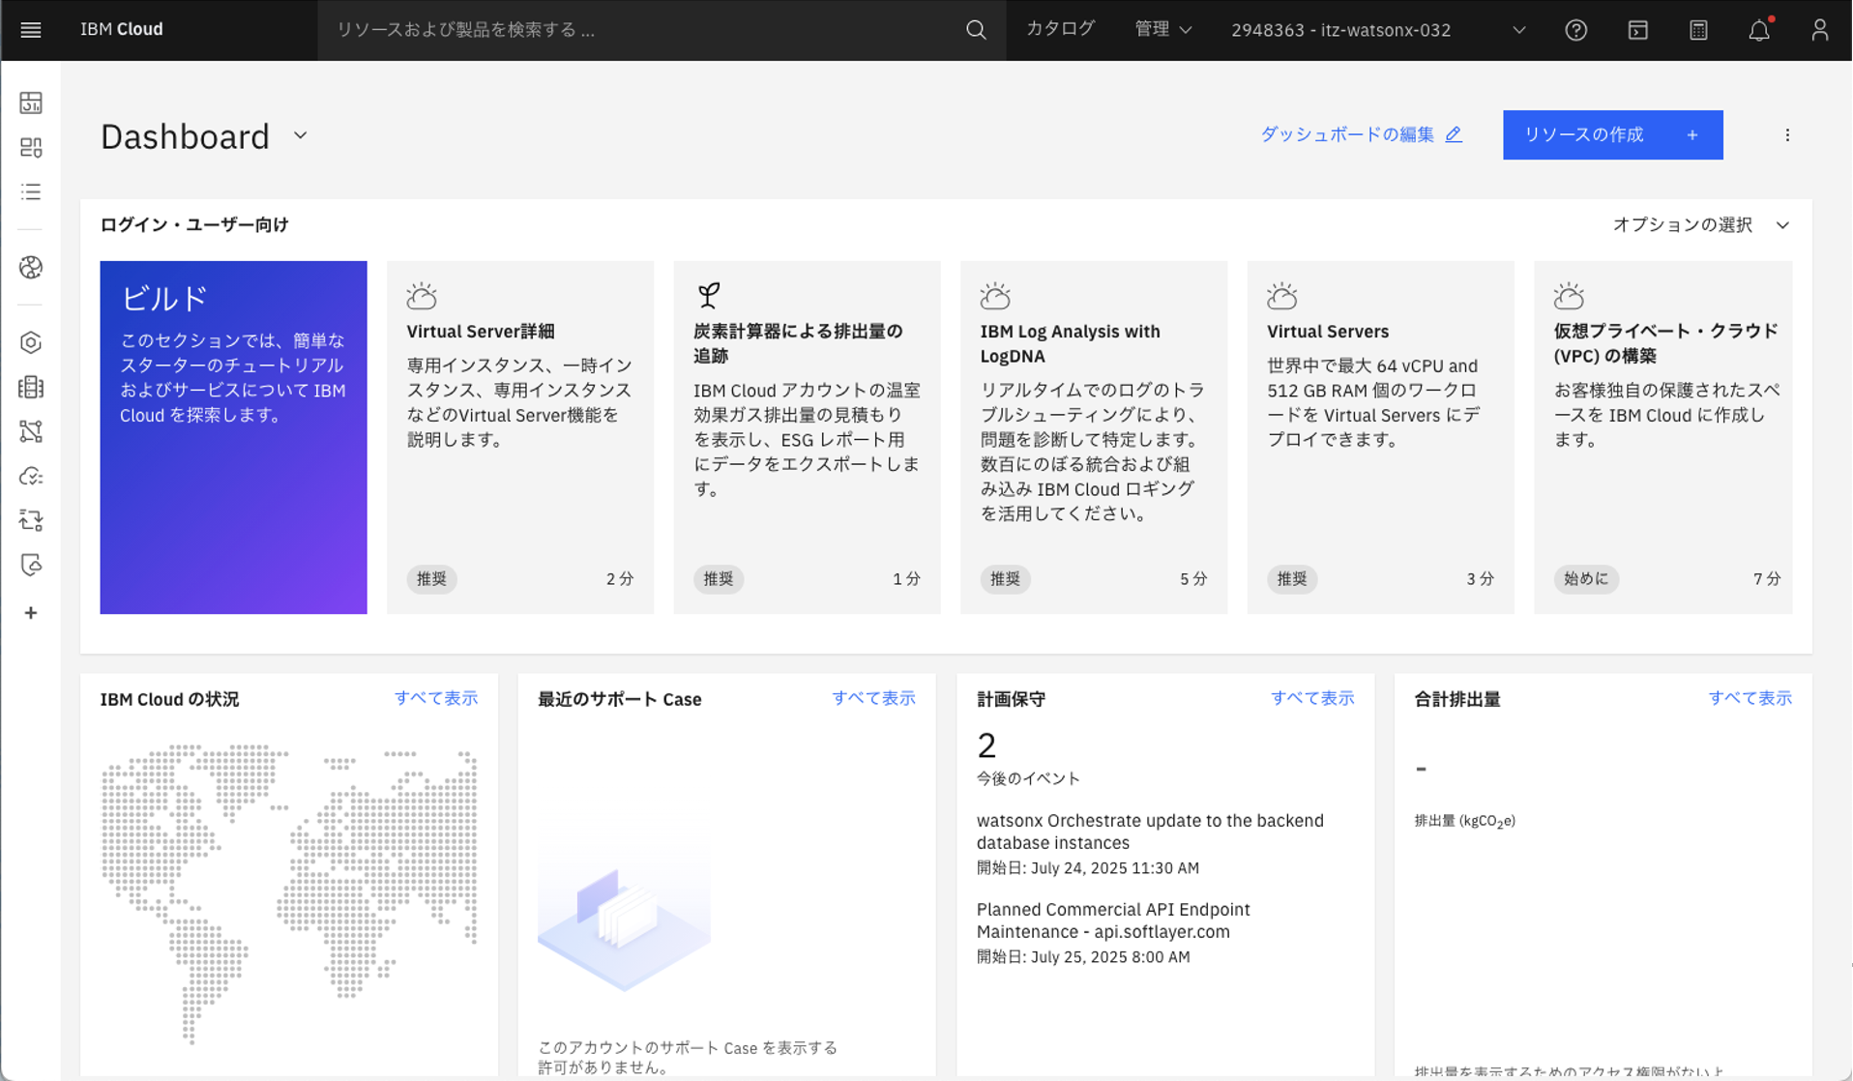Open the cost estimator calculator icon
Image resolution: width=1853 pixels, height=1081 pixels.
pos(1698,30)
